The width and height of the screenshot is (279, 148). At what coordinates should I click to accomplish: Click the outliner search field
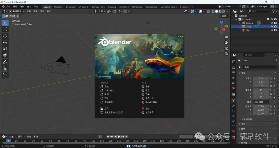click(x=259, y=11)
